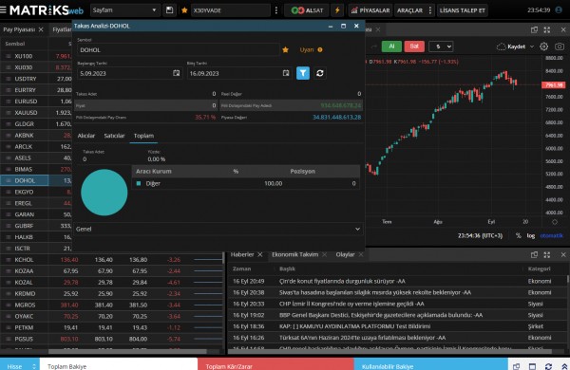Screen dimensions: 570x370
Task: Toggle percent scale on chart
Action: [519, 235]
